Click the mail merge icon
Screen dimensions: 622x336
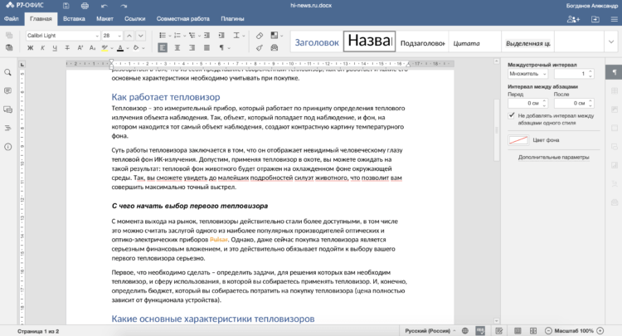(x=275, y=48)
